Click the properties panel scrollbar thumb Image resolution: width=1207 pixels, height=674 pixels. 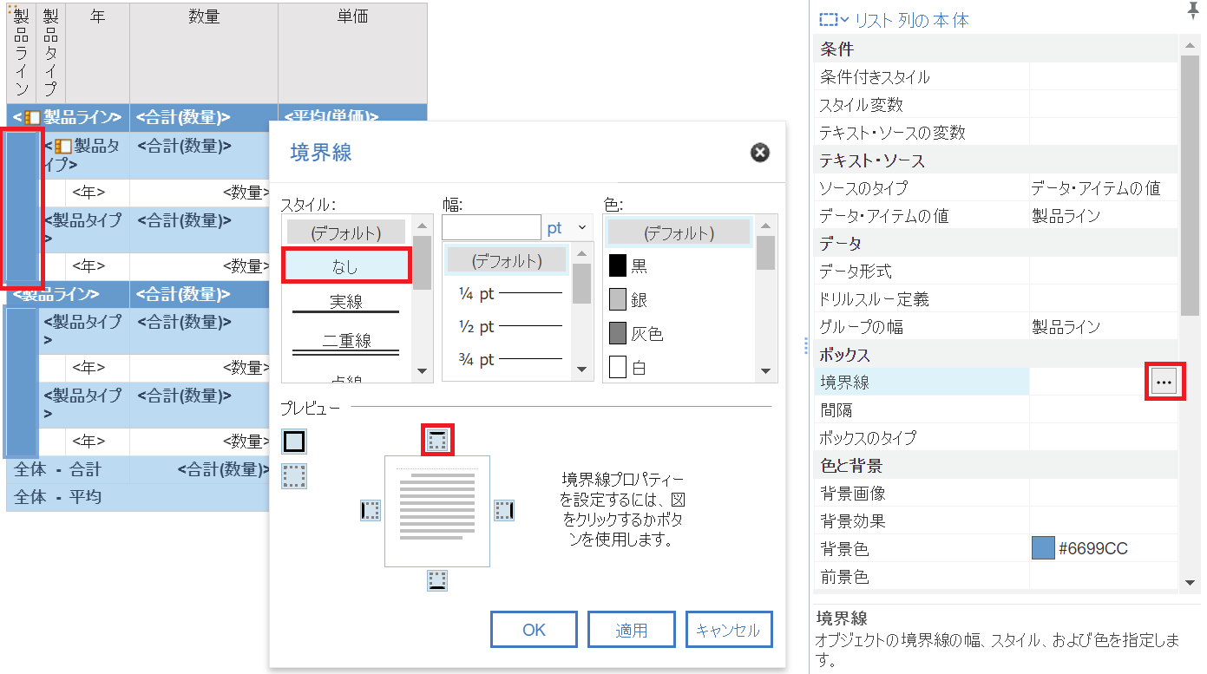click(1191, 185)
